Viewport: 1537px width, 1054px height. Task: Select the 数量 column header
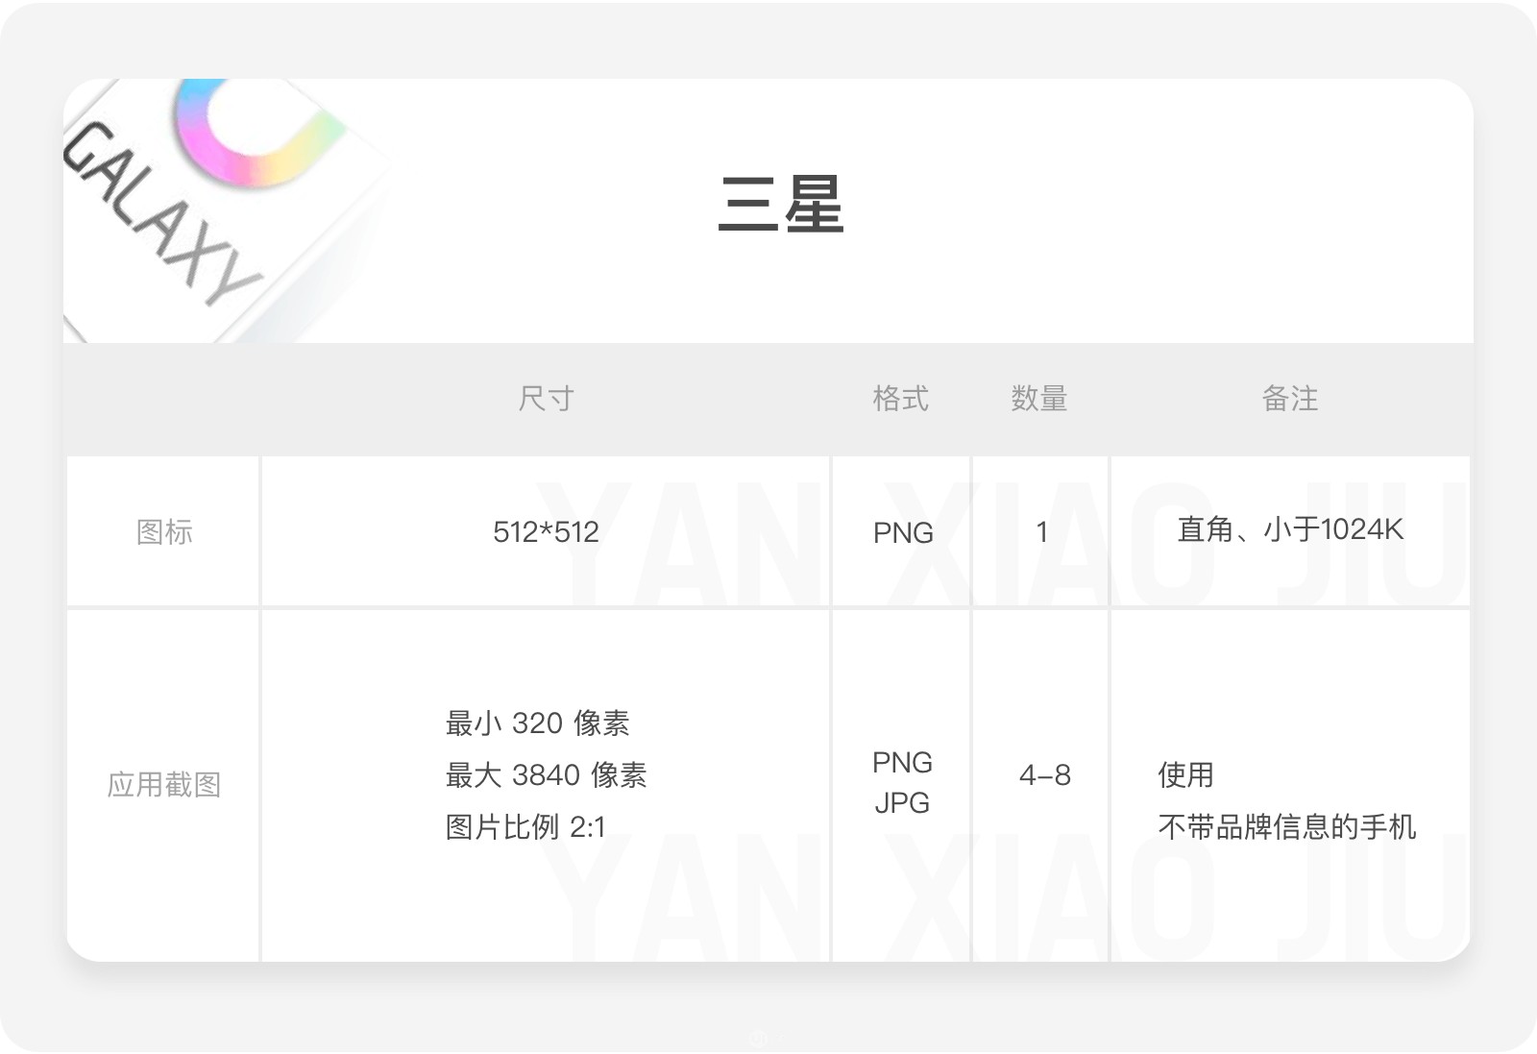pyautogui.click(x=1039, y=398)
